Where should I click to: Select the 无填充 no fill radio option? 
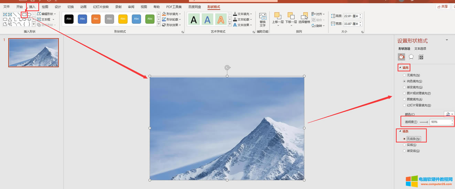pos(404,75)
